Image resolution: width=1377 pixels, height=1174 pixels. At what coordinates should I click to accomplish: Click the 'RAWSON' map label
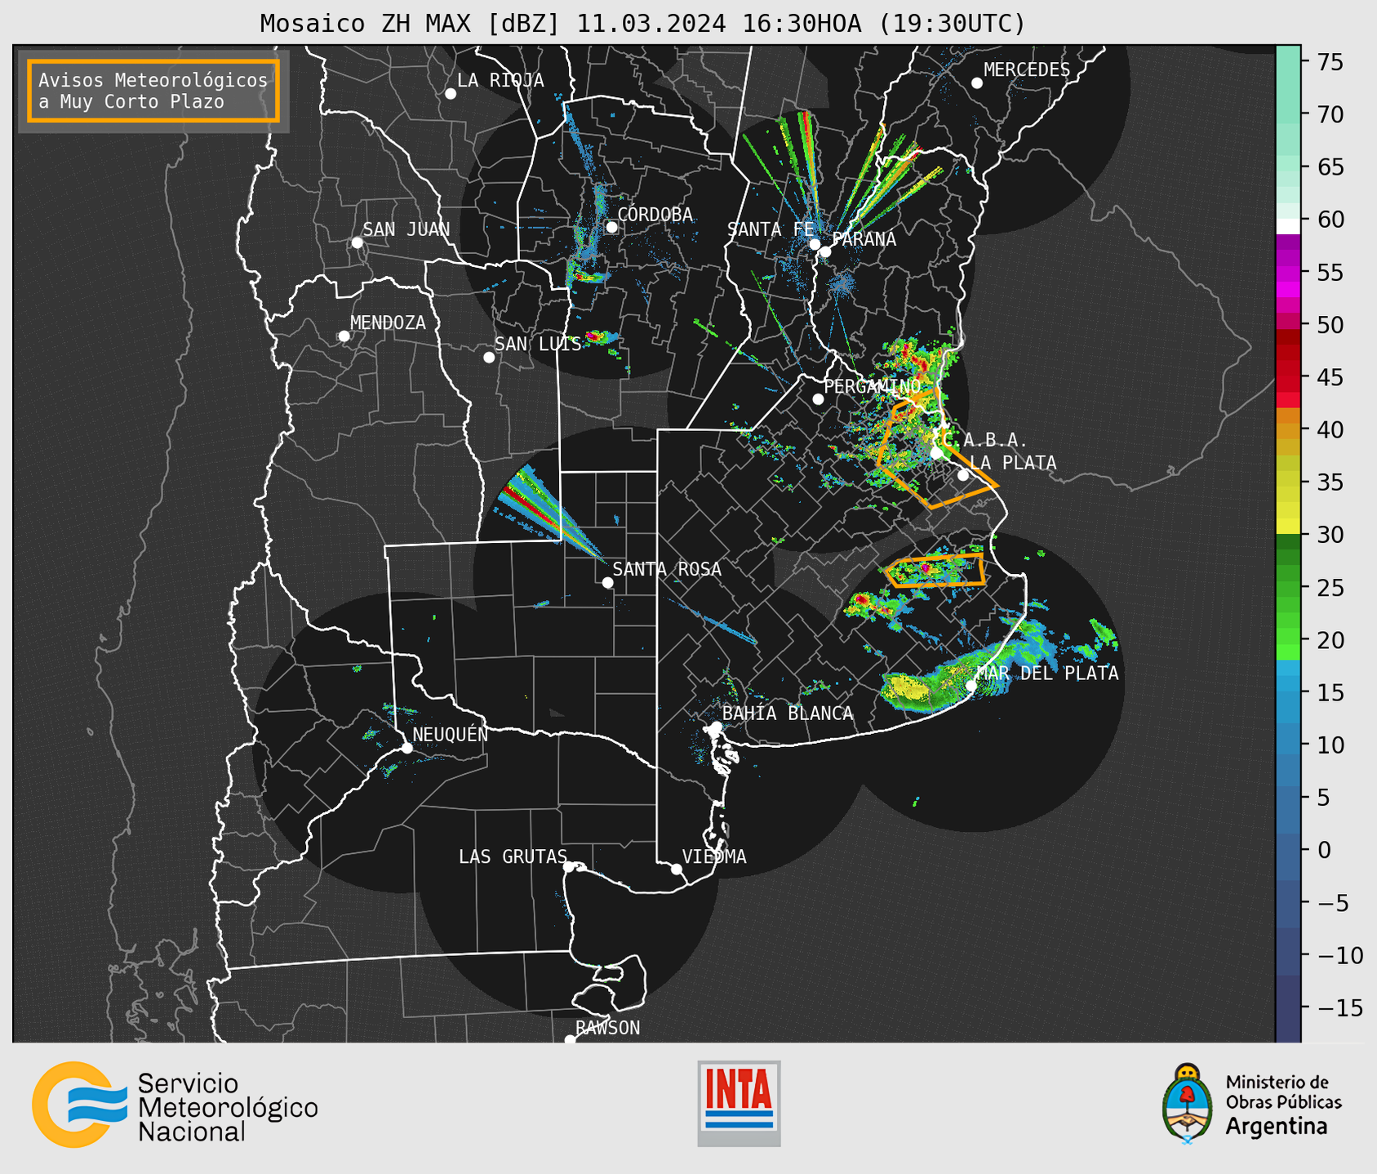(608, 1028)
